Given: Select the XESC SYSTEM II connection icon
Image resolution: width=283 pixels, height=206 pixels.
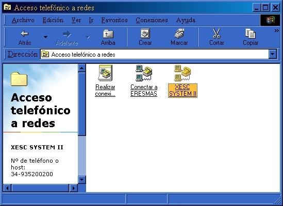Looking at the screenshot, I should pos(182,73).
